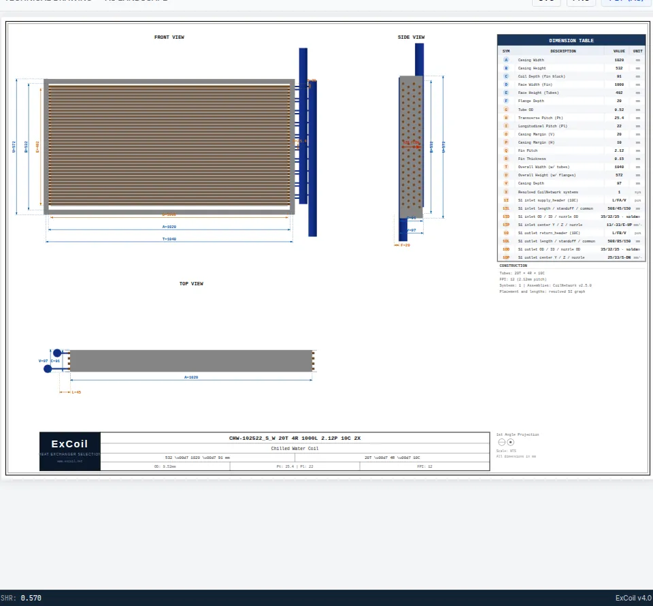Select symbol badge X for Resolved CoilNetwork systems
This screenshot has height=606, width=653.
506,192
